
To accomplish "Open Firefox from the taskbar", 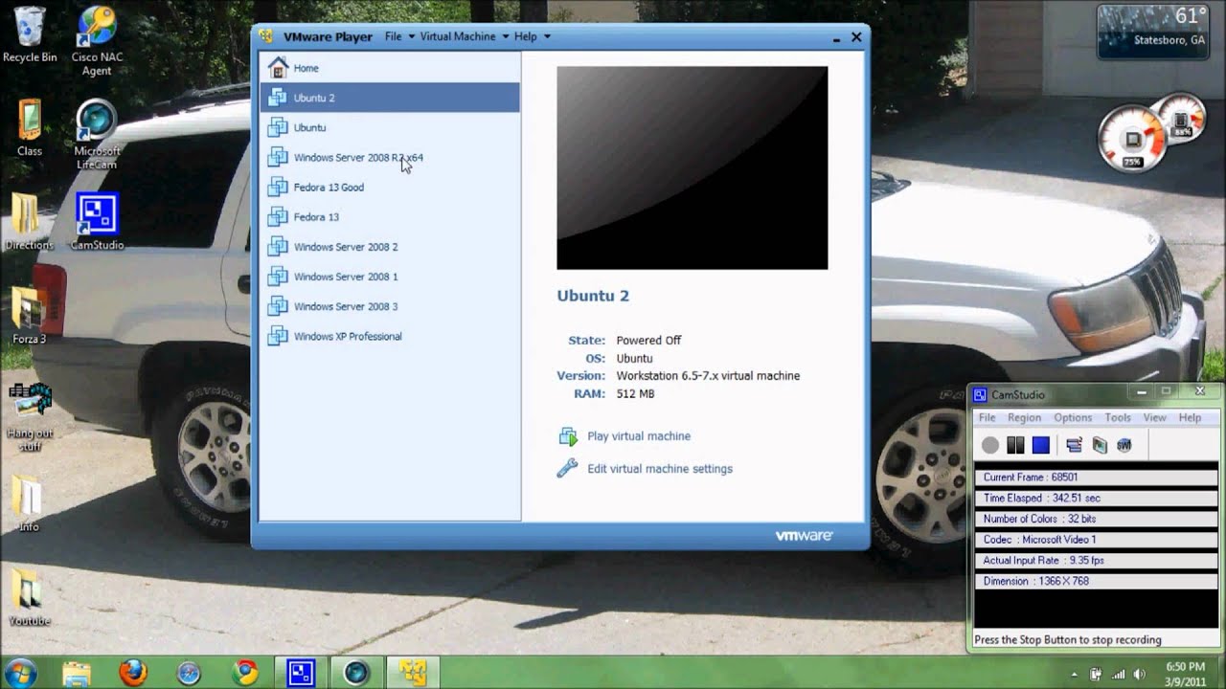I will pos(132,673).
